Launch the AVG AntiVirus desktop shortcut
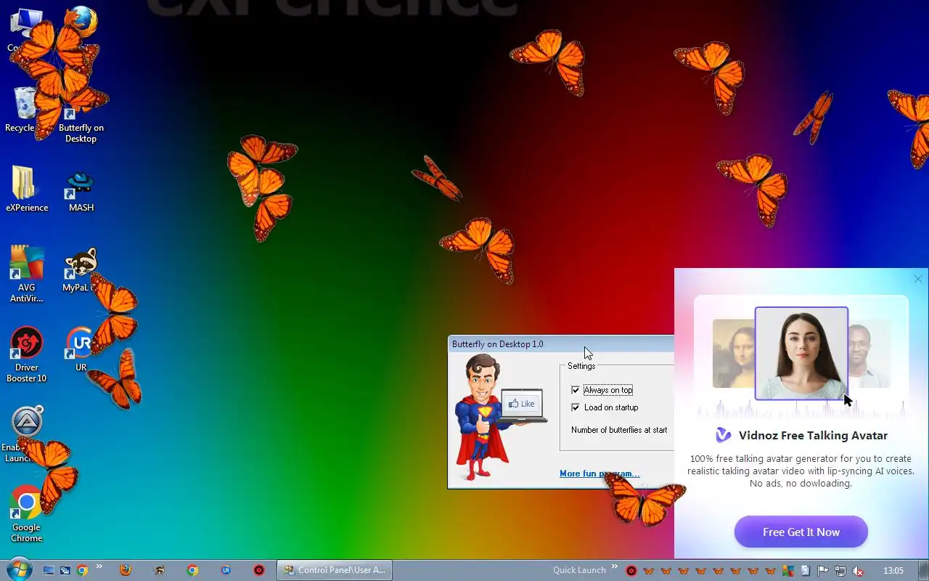Viewport: 929px width, 581px height. (27, 274)
